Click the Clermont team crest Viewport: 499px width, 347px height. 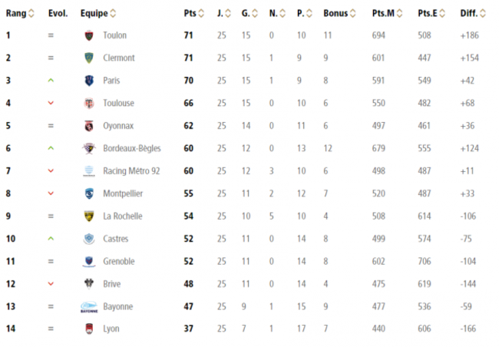pyautogui.click(x=88, y=58)
